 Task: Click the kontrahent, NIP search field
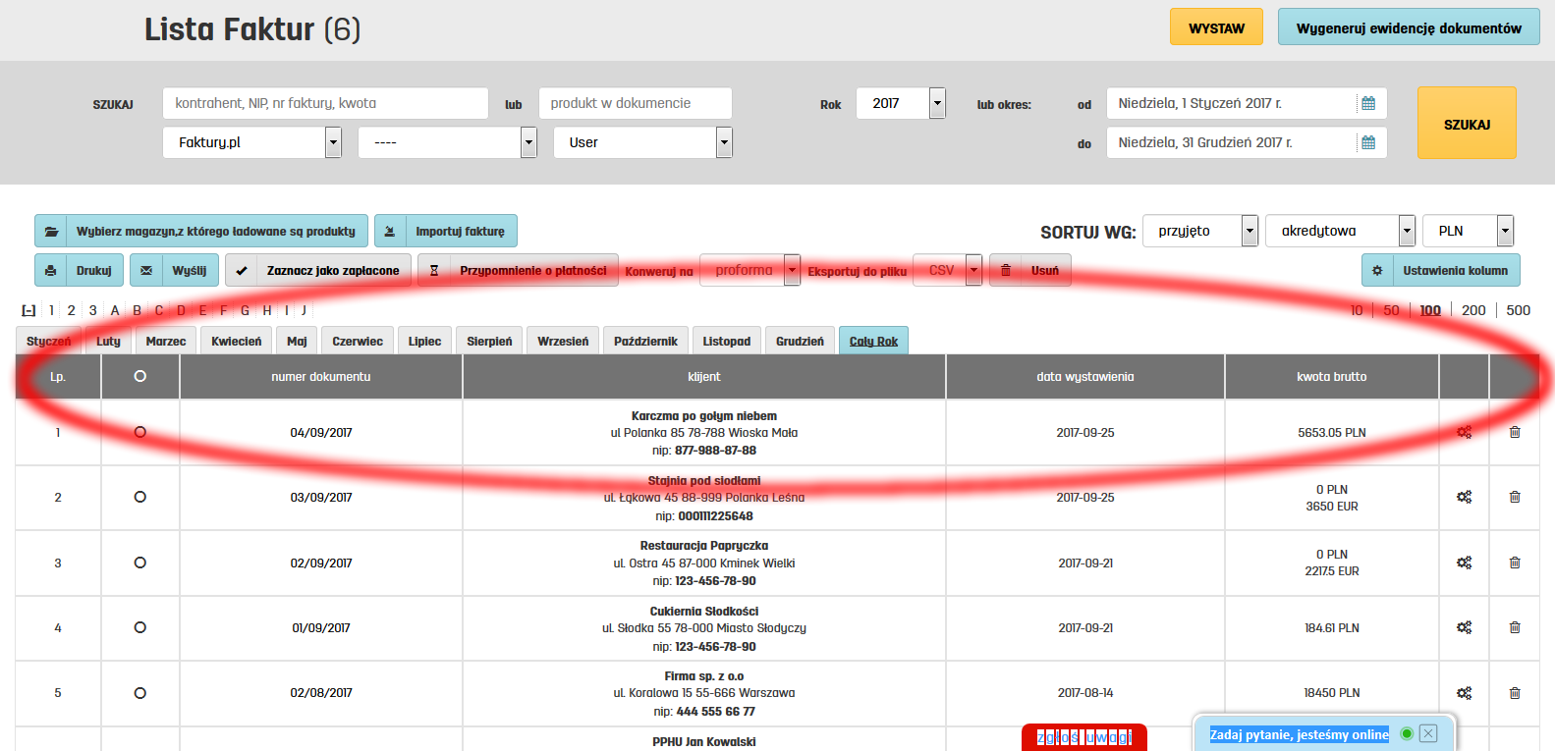(x=325, y=103)
